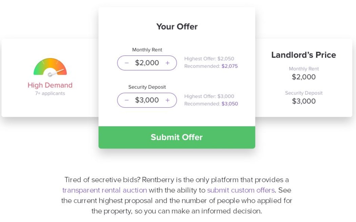Click landlord's Monthly Rent $2,000 amount
Viewport: 356px width, 222px height.
tap(304, 77)
